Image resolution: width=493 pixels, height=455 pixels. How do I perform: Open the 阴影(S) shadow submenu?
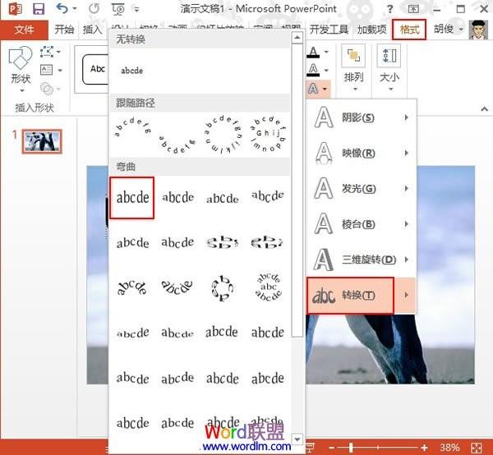(361, 117)
